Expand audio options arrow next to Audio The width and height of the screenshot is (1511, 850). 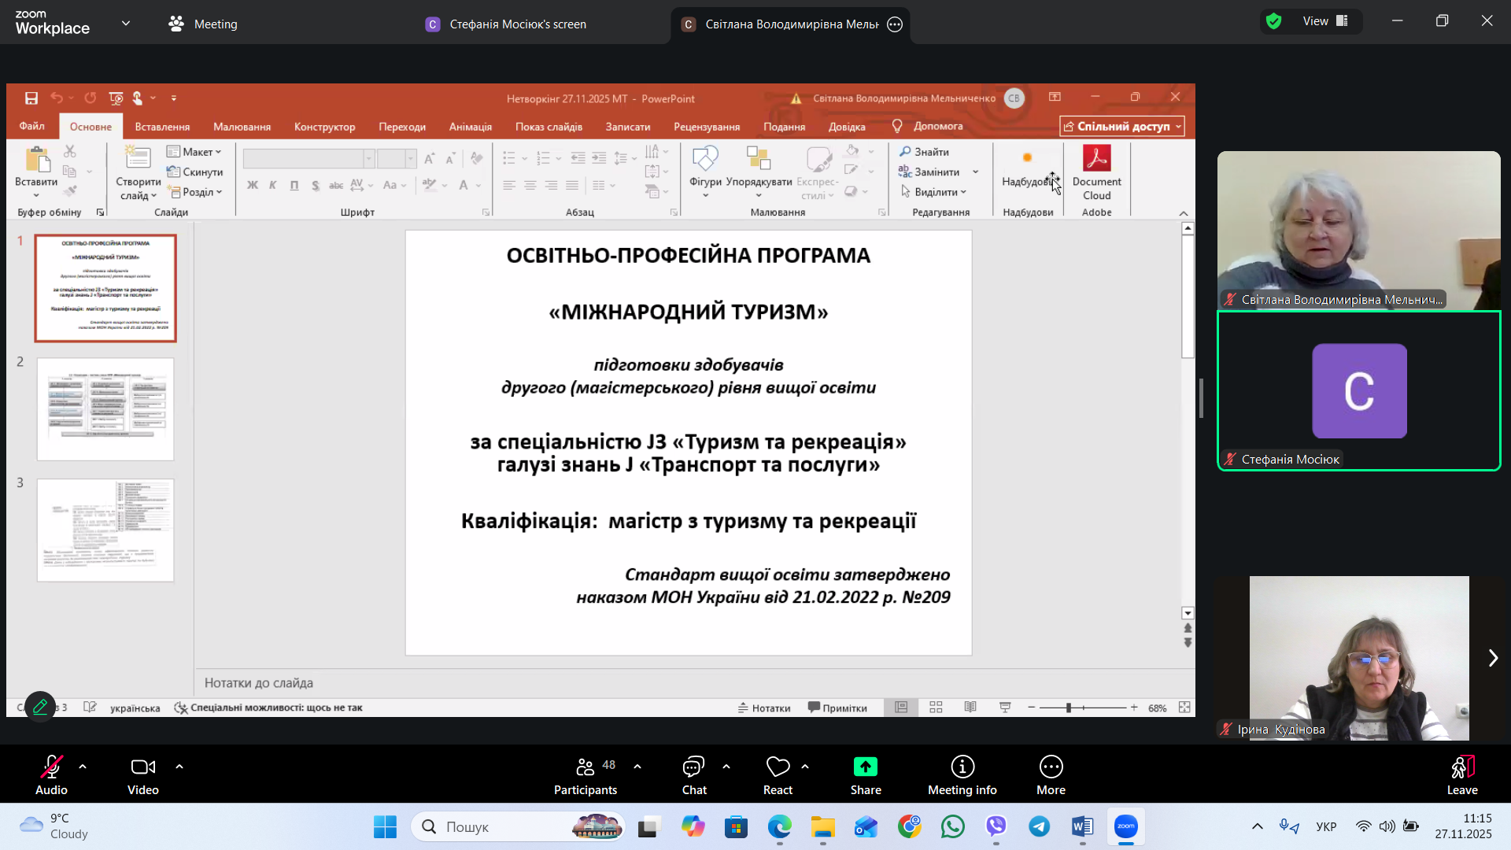pyautogui.click(x=83, y=766)
